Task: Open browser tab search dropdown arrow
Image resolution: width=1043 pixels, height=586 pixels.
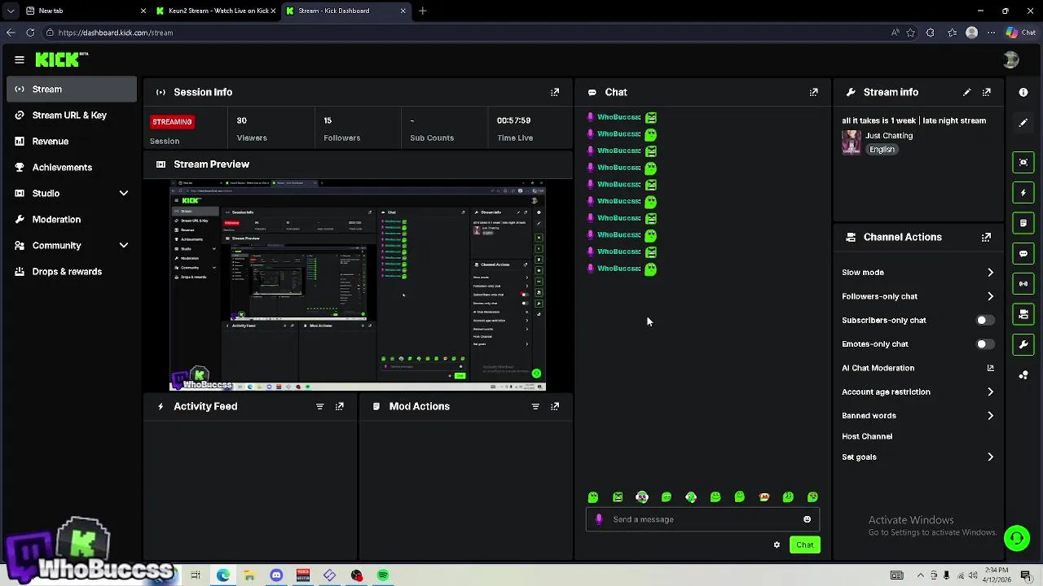Action: [x=10, y=11]
